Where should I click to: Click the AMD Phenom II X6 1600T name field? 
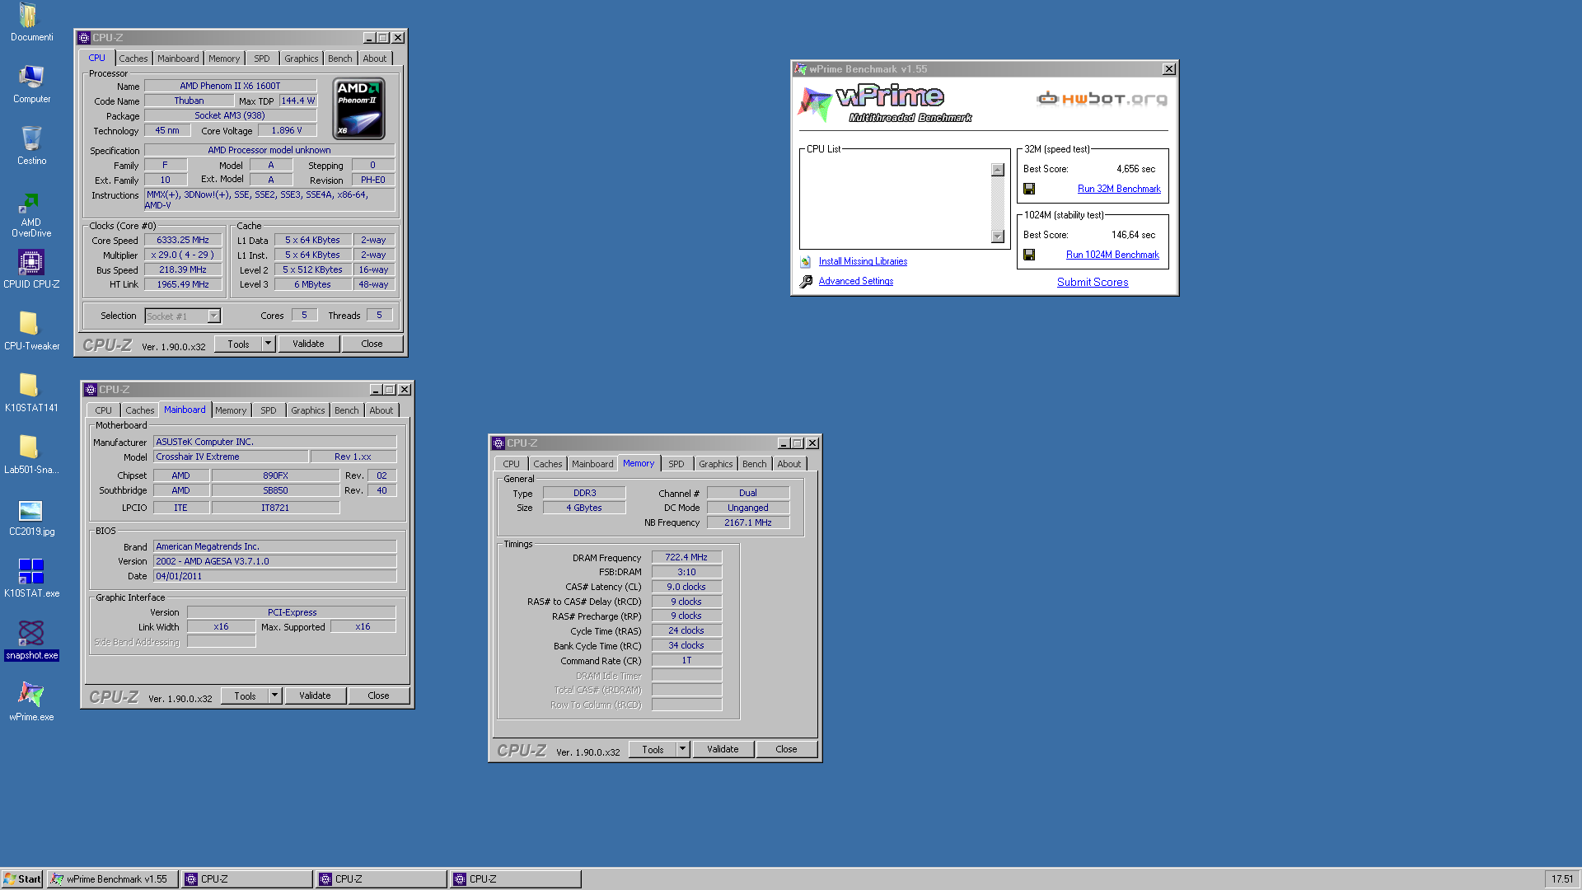click(x=230, y=86)
